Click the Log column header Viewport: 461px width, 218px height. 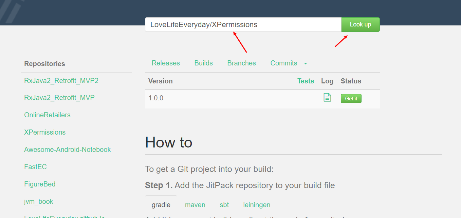[x=327, y=81]
